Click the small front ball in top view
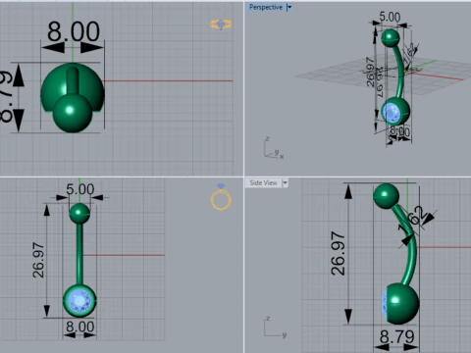The width and height of the screenshot is (471, 353). click(72, 113)
